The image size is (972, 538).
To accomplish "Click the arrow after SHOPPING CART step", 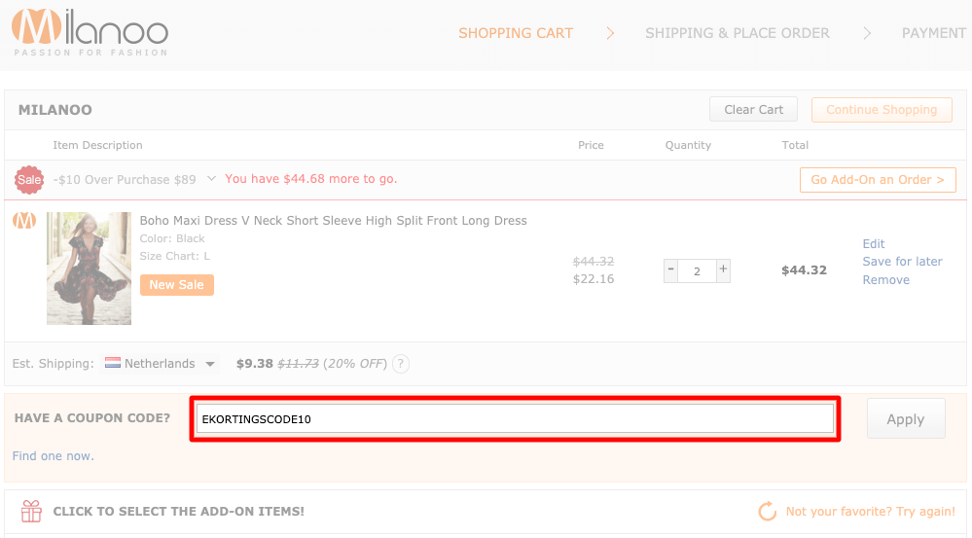I will pyautogui.click(x=610, y=33).
